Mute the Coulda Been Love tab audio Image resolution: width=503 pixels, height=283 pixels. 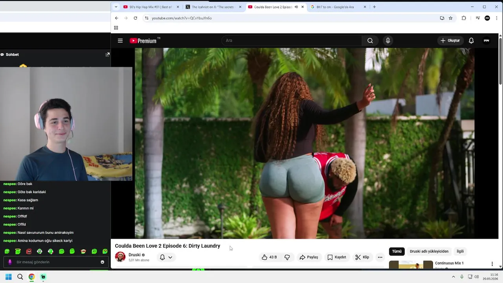tap(296, 7)
